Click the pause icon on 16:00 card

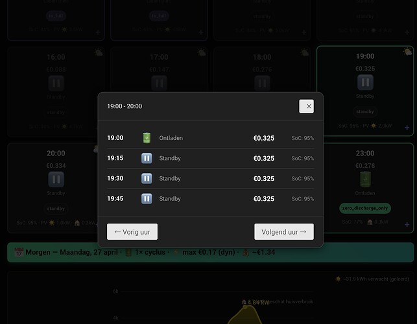tap(56, 83)
